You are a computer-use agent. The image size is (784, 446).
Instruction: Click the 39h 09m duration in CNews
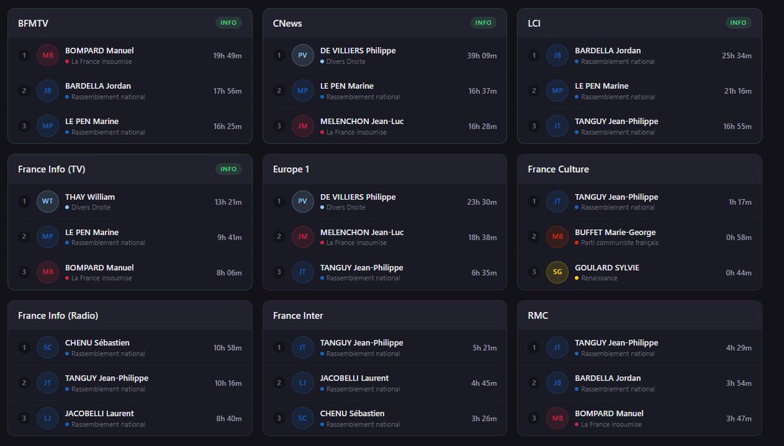tap(482, 56)
